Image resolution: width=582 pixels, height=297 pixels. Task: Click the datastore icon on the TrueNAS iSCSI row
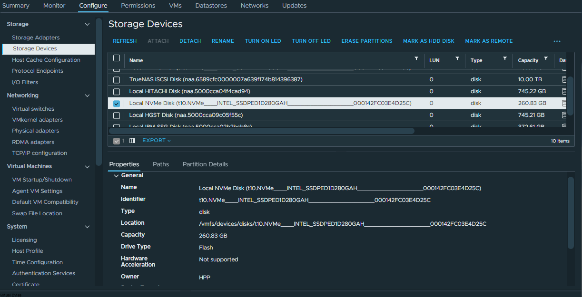564,79
